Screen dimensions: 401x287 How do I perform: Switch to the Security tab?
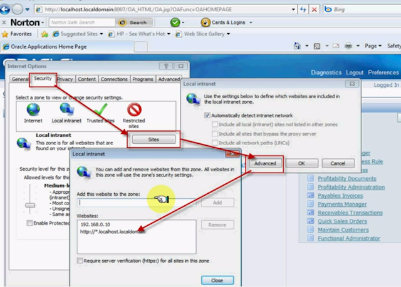(x=43, y=79)
